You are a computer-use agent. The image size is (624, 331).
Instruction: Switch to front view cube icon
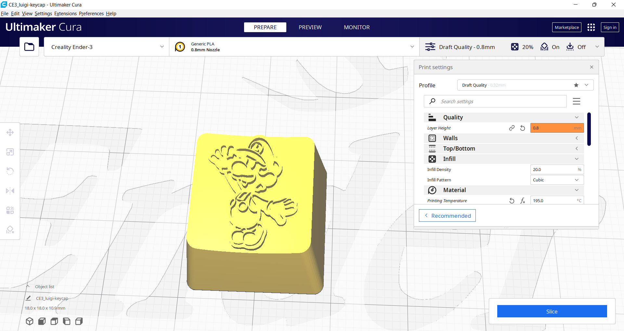click(42, 321)
